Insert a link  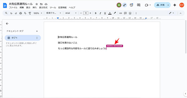pyautogui.click(x=120, y=13)
